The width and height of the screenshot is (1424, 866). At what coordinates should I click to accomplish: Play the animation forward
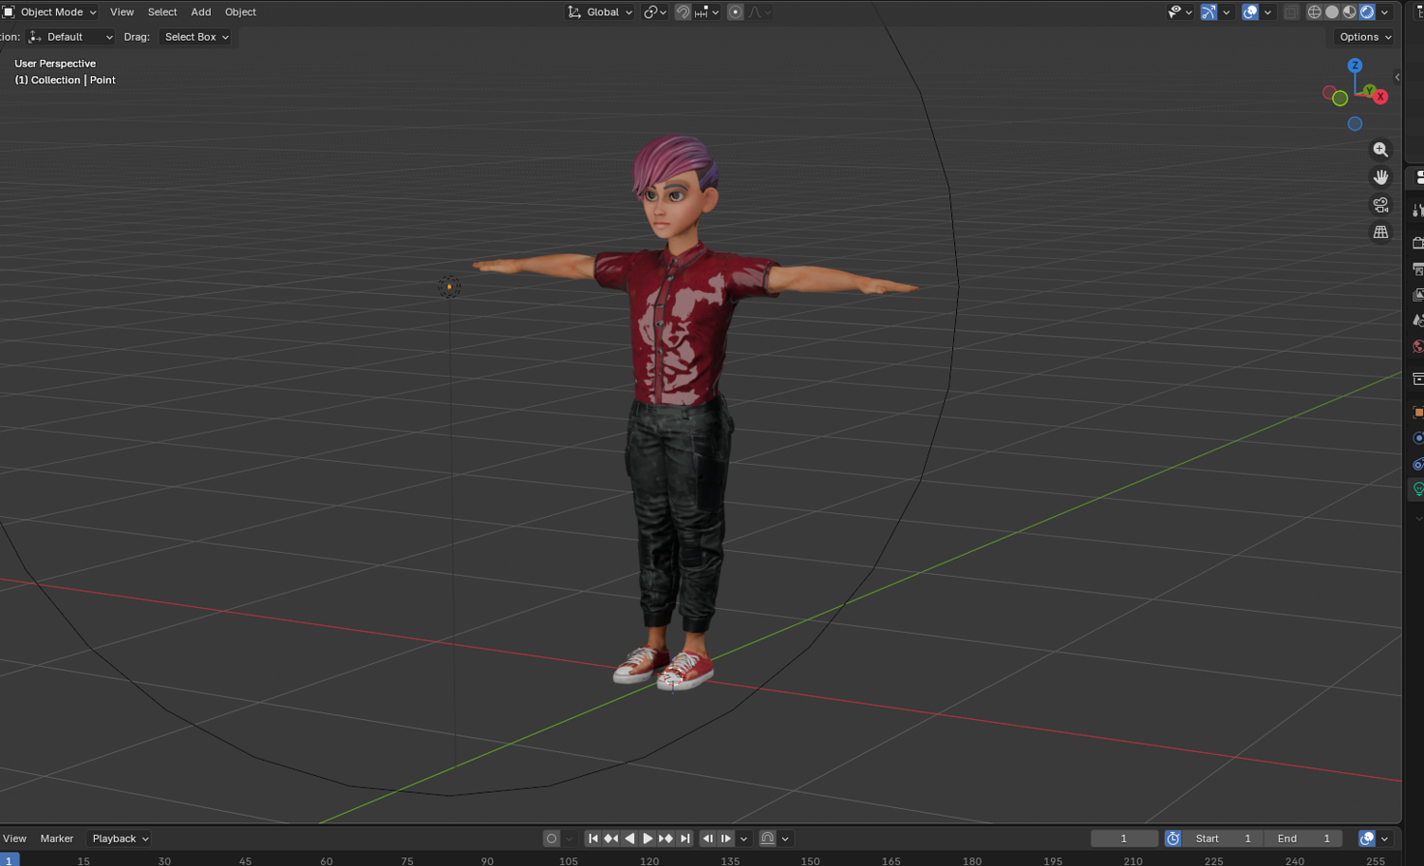(x=647, y=838)
